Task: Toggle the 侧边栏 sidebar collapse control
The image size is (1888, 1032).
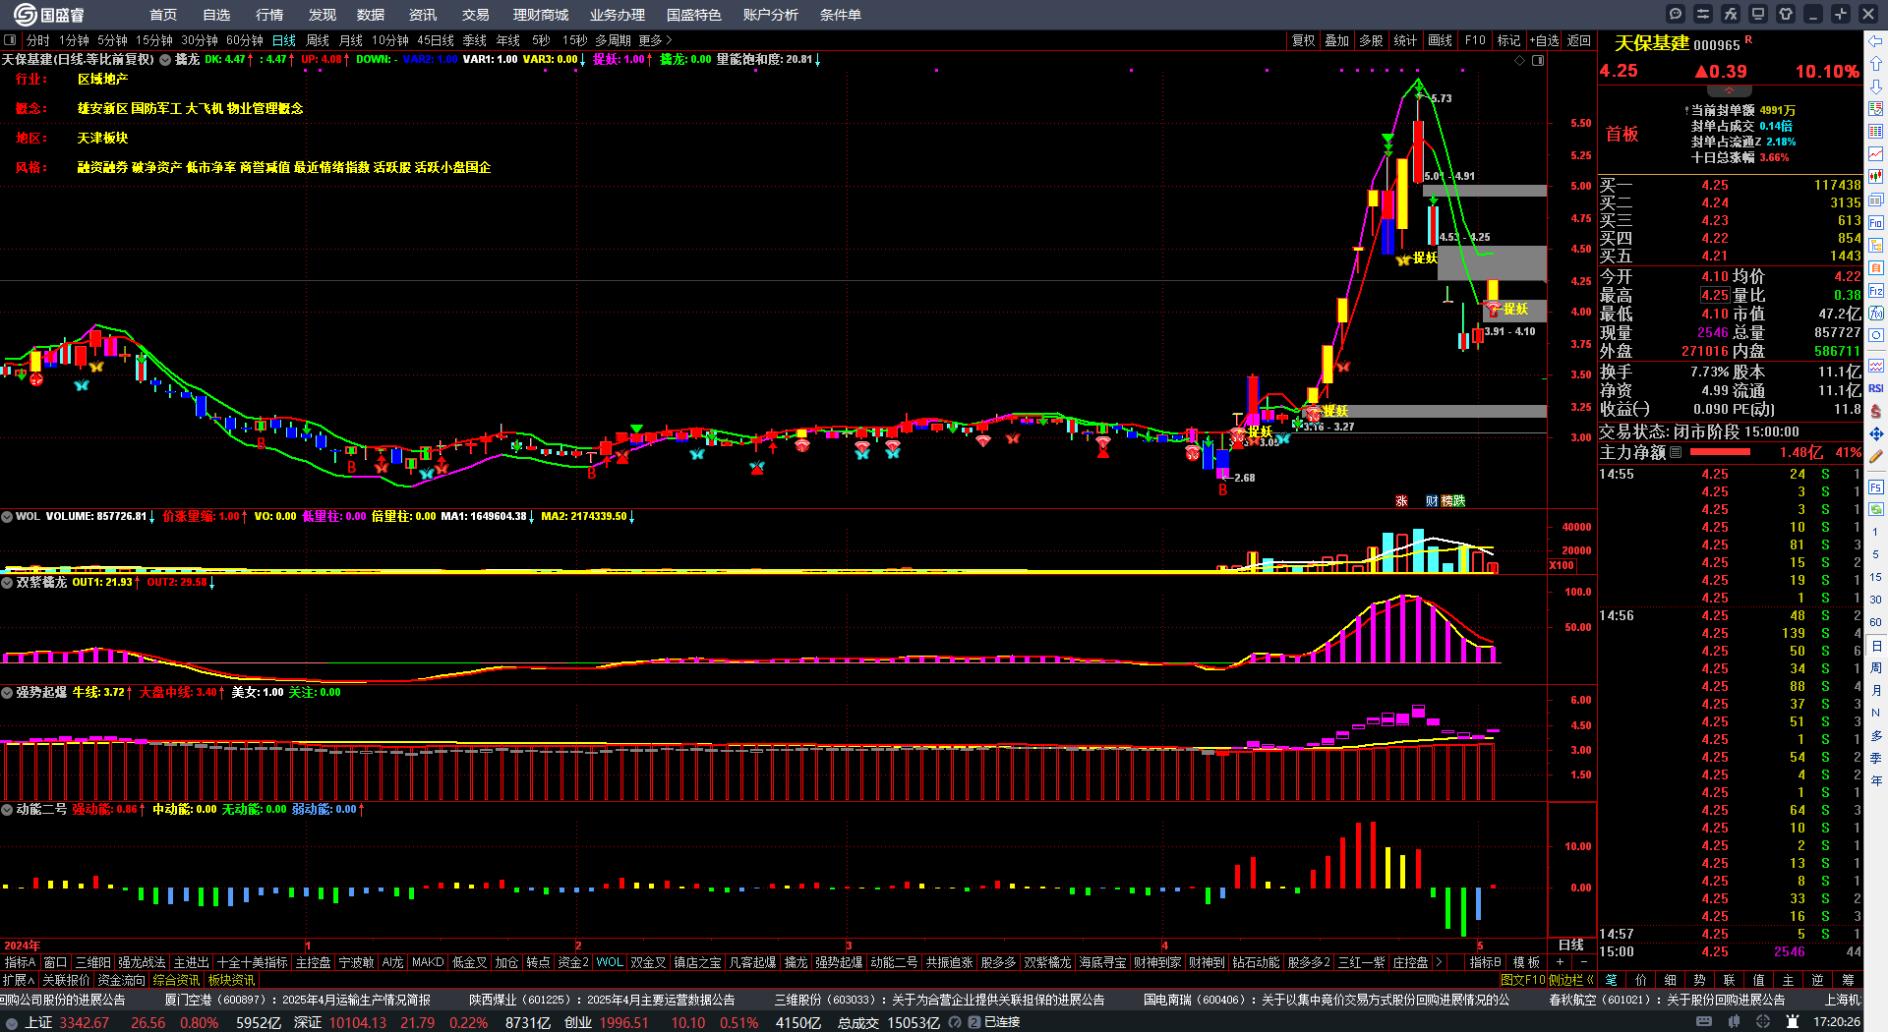Action: 1571,980
